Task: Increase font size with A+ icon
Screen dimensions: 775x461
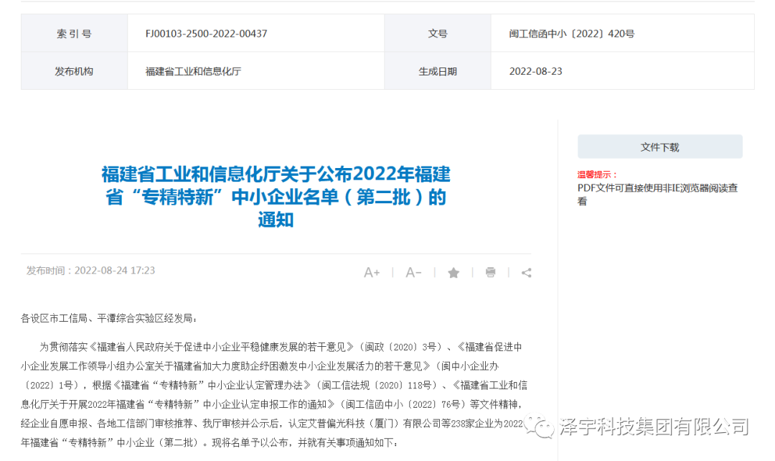Action: [x=372, y=272]
